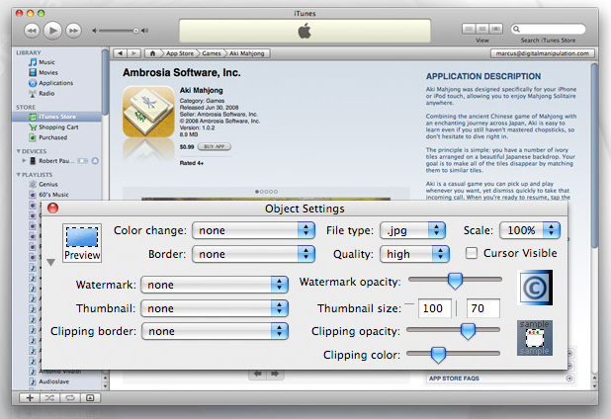Open Aki Mahjong breadcrumb
Viewport: 611px width, 419px height.
pyautogui.click(x=246, y=53)
